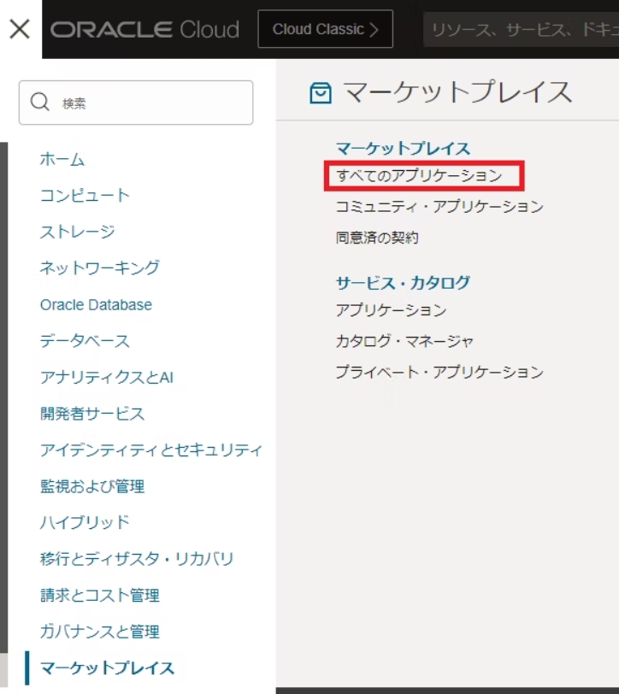Open the カタログ・マネージャ link
Screen dimensions: 619x694
(x=404, y=341)
